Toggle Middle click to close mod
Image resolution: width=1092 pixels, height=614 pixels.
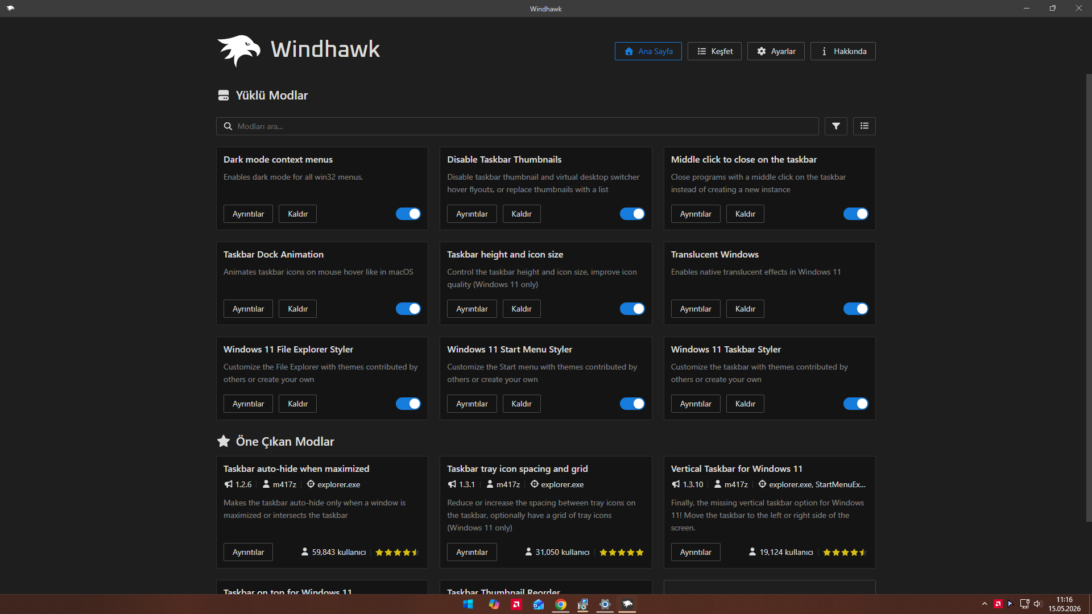[855, 214]
